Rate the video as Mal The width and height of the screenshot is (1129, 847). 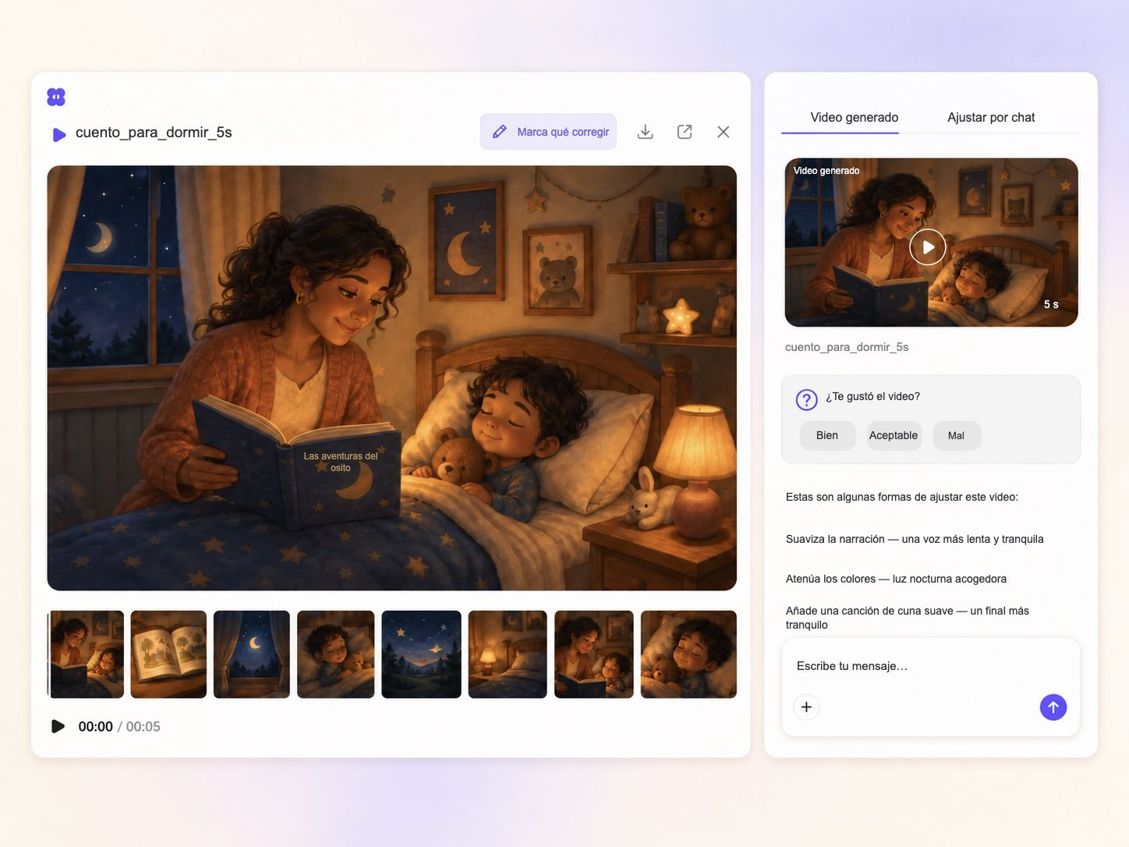click(x=957, y=436)
